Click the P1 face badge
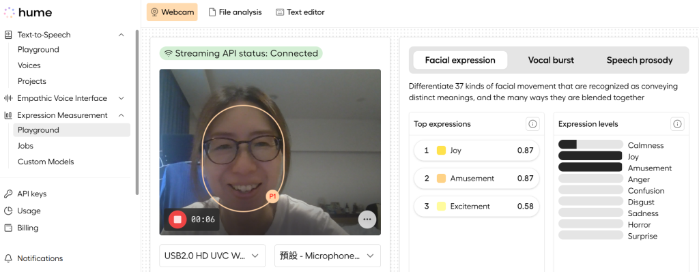Viewport: 699px width, 272px height. pos(272,196)
